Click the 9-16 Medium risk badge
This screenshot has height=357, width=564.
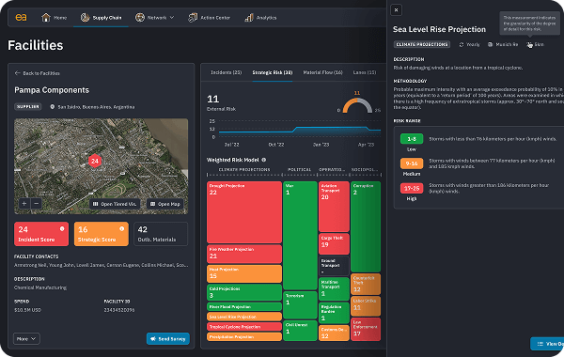click(412, 163)
